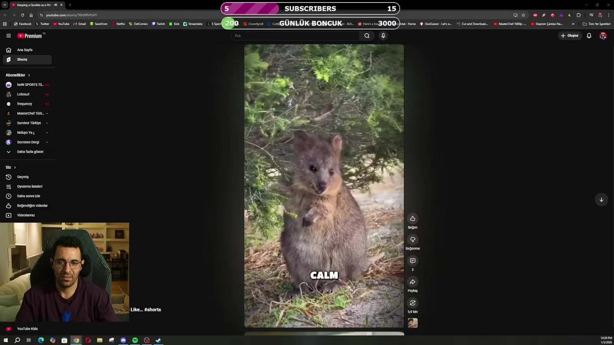
Task: Open Spotify from the taskbar
Action: (x=135, y=340)
